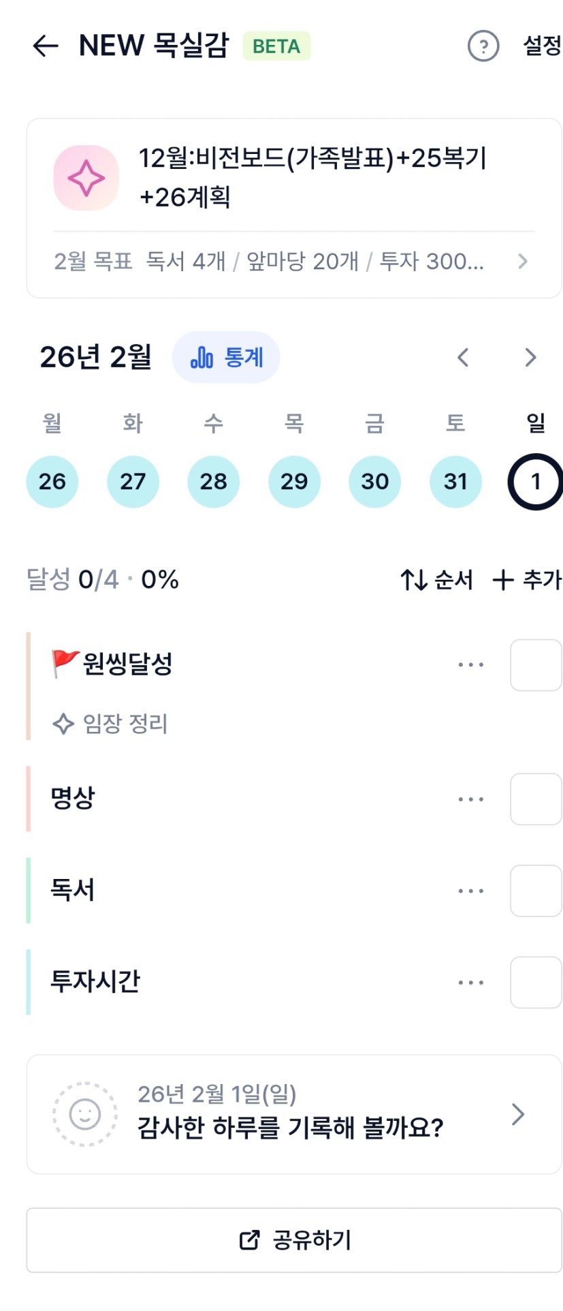Go to previous week with left chevron

[x=463, y=357]
